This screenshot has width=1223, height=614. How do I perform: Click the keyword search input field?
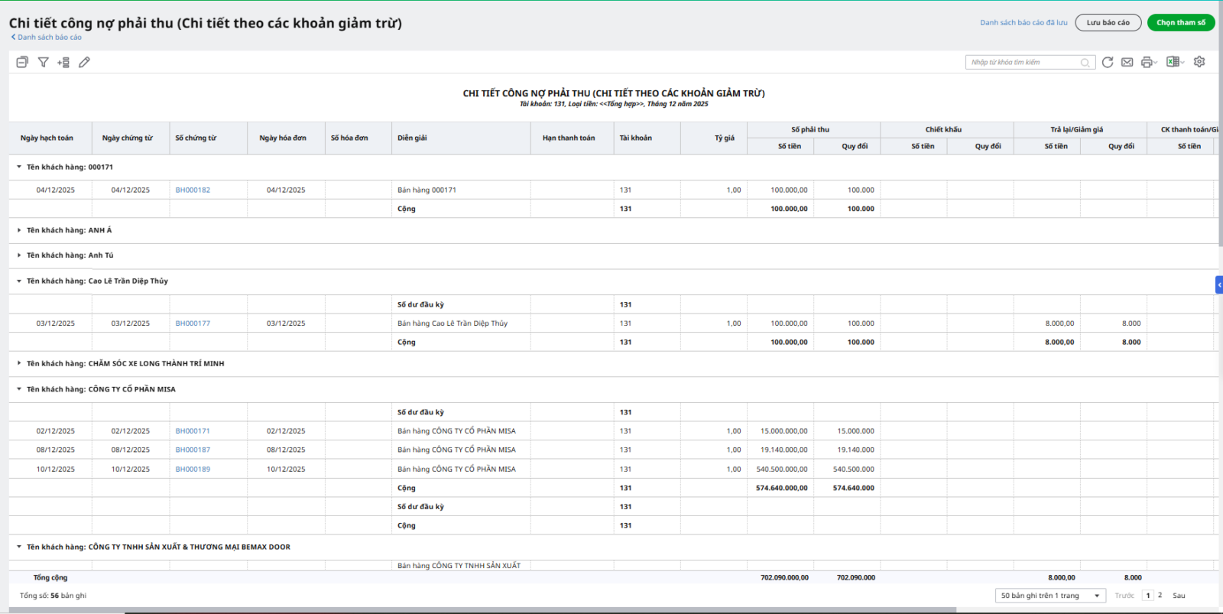(1024, 62)
